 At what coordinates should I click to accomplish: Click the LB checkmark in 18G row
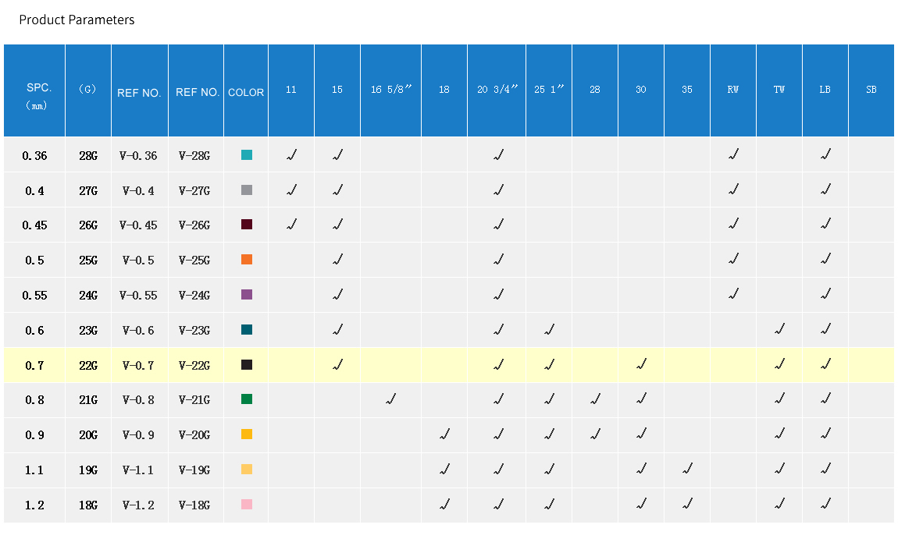pos(825,505)
